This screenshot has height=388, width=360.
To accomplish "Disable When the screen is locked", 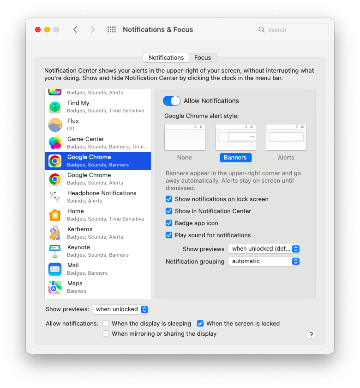I will (200, 323).
